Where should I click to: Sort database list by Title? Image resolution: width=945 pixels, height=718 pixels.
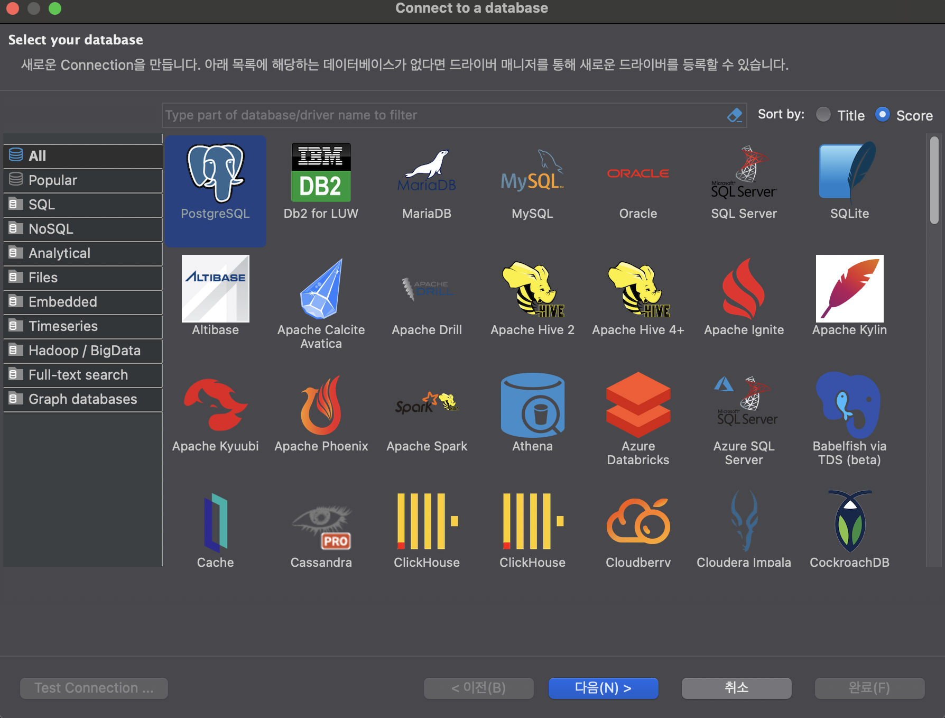(840, 115)
